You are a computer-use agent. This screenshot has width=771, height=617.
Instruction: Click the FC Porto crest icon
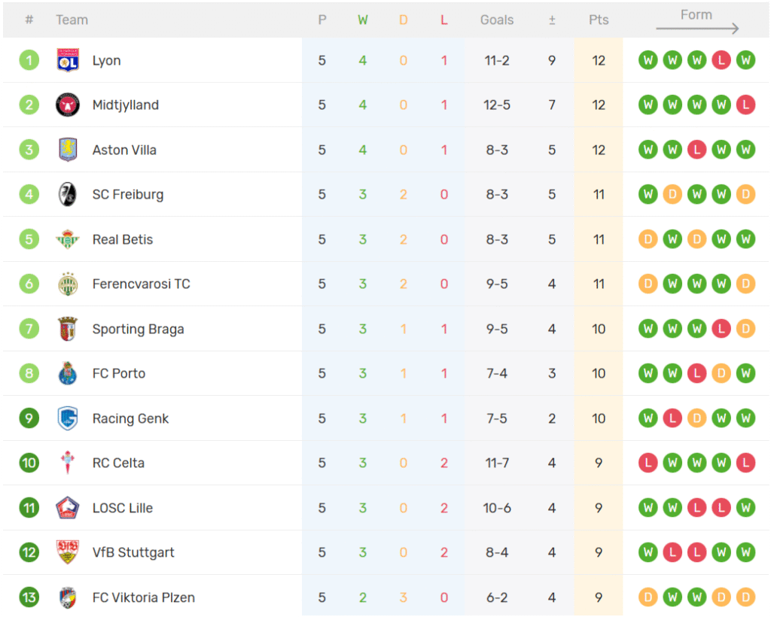(68, 373)
